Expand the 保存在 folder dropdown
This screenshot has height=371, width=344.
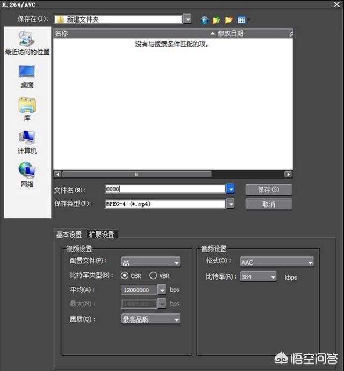tap(187, 19)
